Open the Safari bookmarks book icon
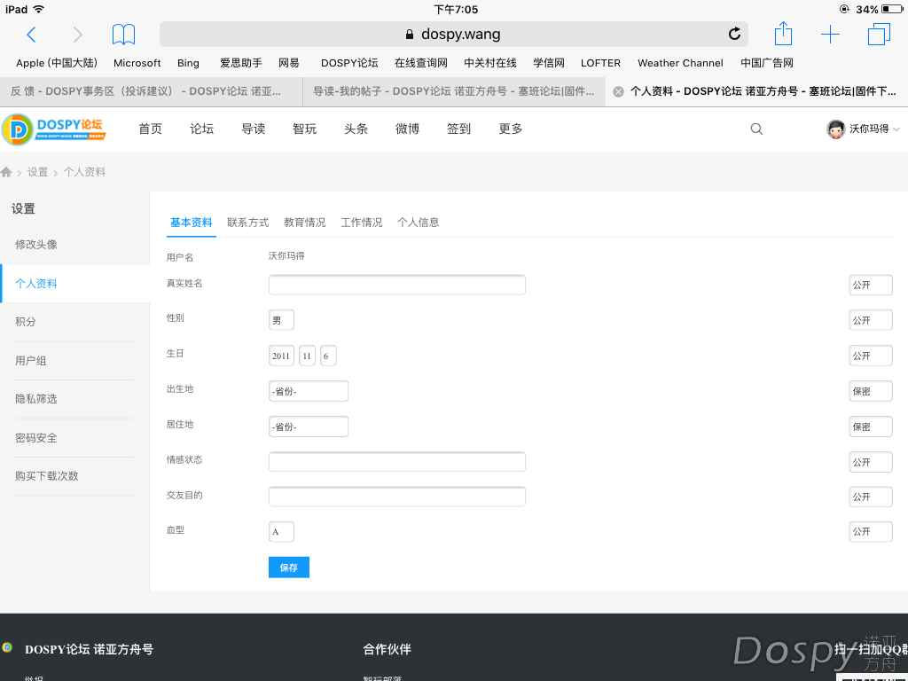908x681 pixels. 123,35
